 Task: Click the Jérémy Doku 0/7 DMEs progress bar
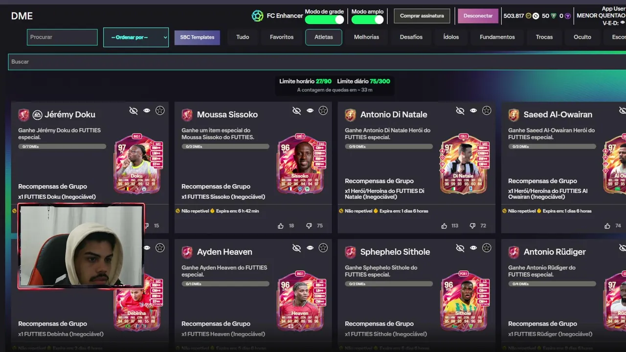pos(62,146)
